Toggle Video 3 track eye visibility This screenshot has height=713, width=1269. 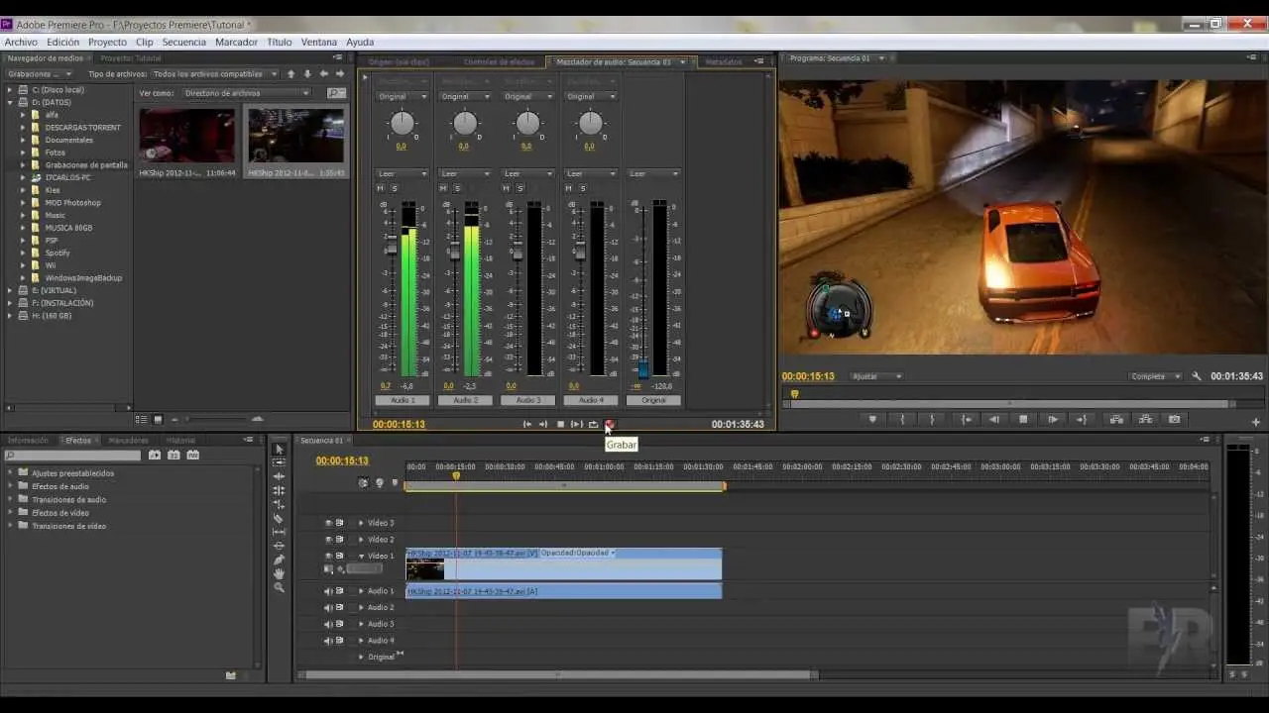tap(328, 523)
